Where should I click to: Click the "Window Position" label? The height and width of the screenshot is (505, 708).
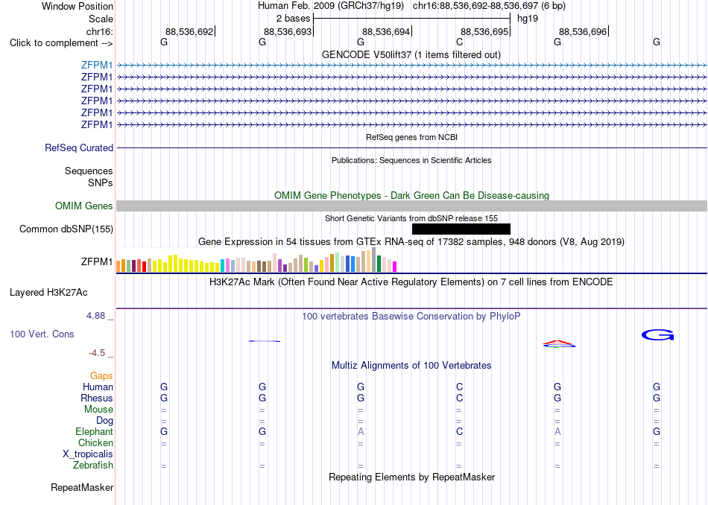(x=78, y=6)
